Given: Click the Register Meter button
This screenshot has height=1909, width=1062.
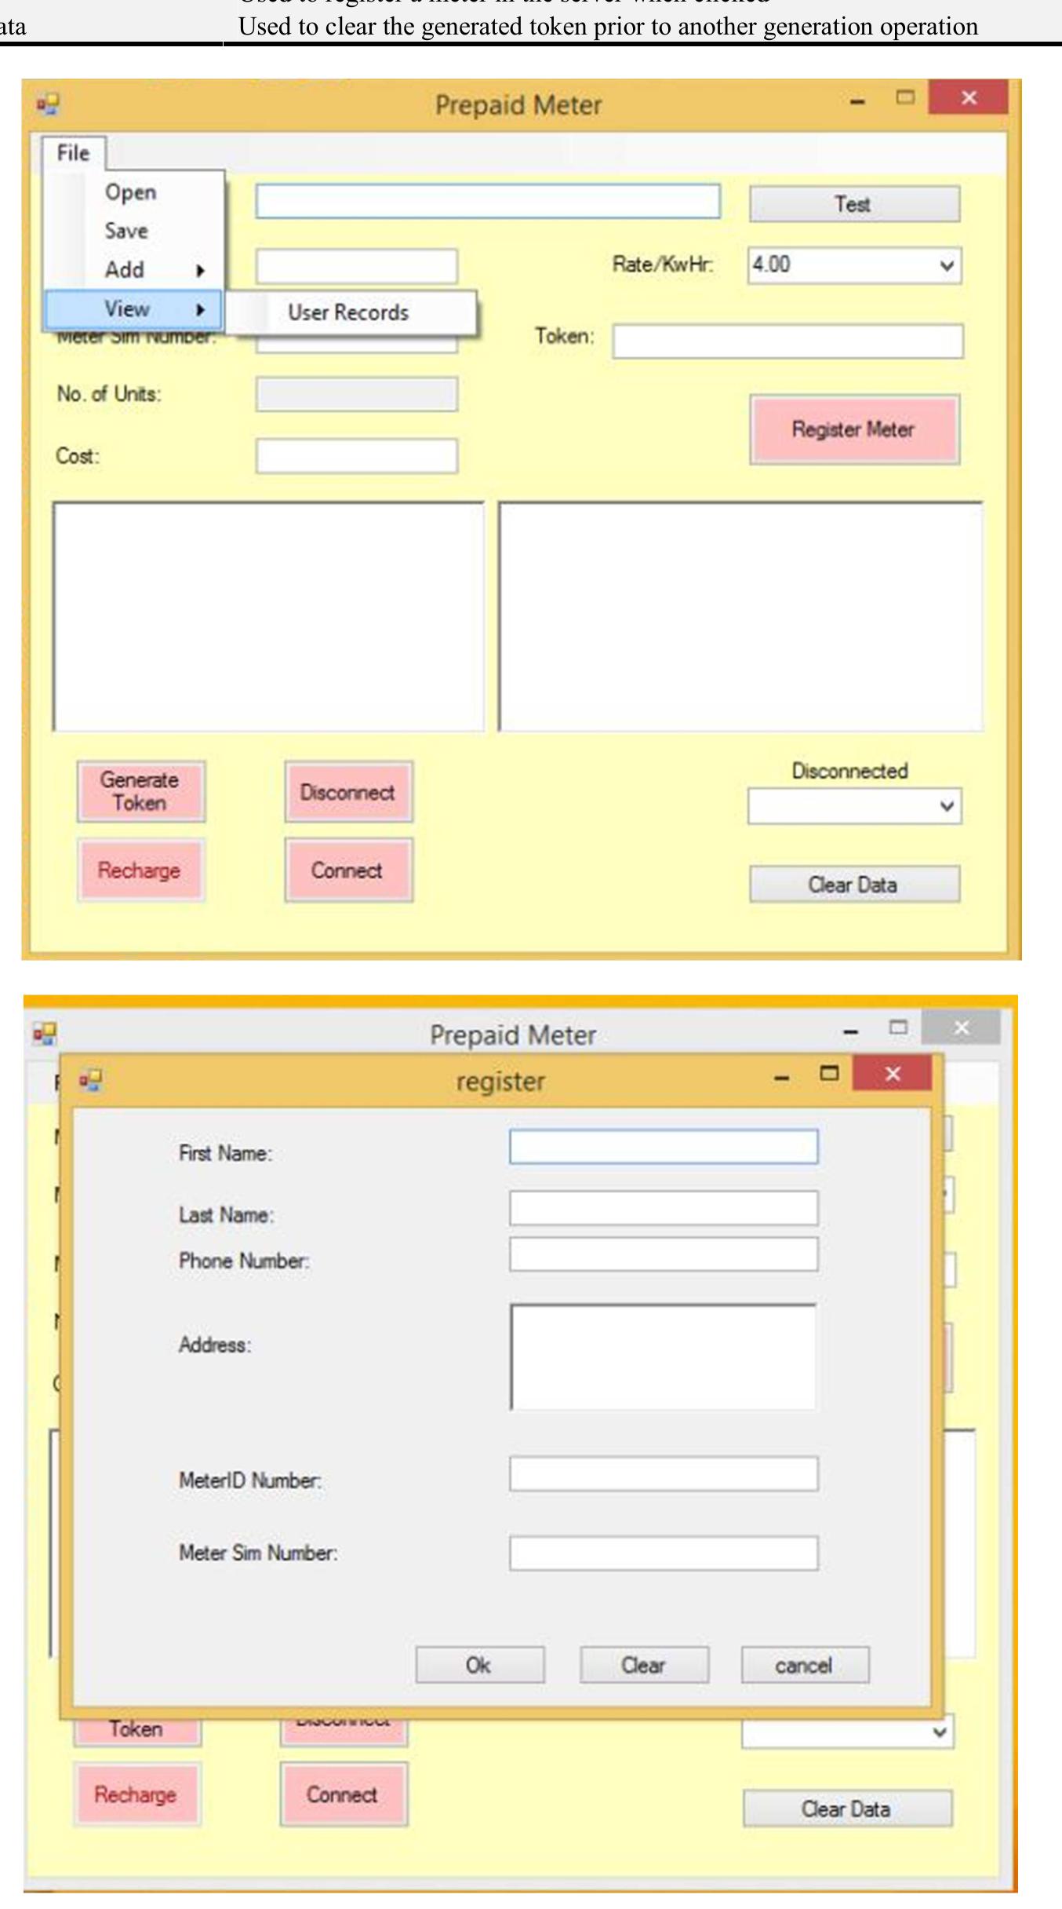Looking at the screenshot, I should pos(853,429).
